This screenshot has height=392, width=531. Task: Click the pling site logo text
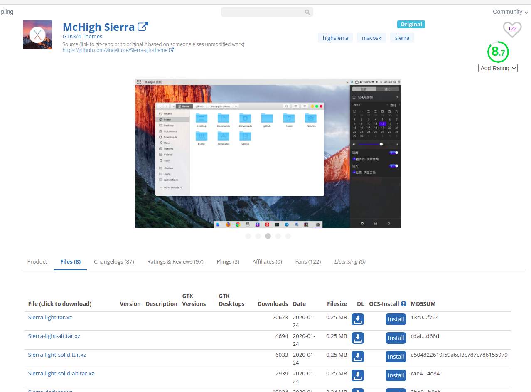[x=7, y=12]
